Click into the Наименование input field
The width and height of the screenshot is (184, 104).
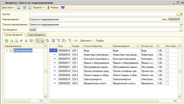point(95,19)
